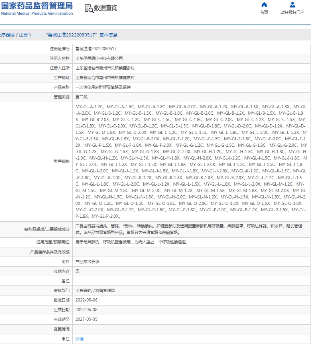Click the 备注 row label
Image resolution: width=311 pixels, height=344 pixels.
tap(65, 281)
